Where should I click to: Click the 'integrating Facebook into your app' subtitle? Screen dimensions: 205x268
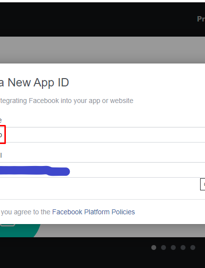click(x=66, y=101)
